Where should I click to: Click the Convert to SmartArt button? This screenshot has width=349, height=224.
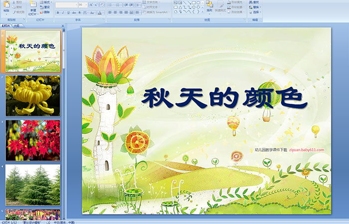156,12
